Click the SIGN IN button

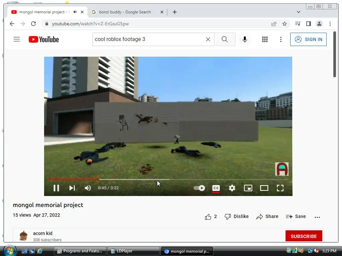(308, 39)
